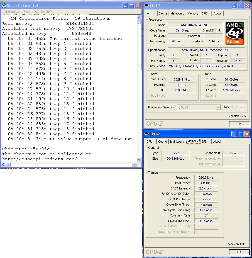The image size is (252, 258).
Task: Click top CPU-Z window title icon
Action: (146, 6)
